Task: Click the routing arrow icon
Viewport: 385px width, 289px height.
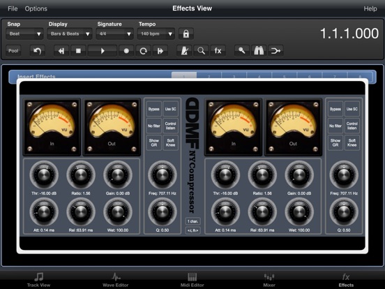Action: 275,51
